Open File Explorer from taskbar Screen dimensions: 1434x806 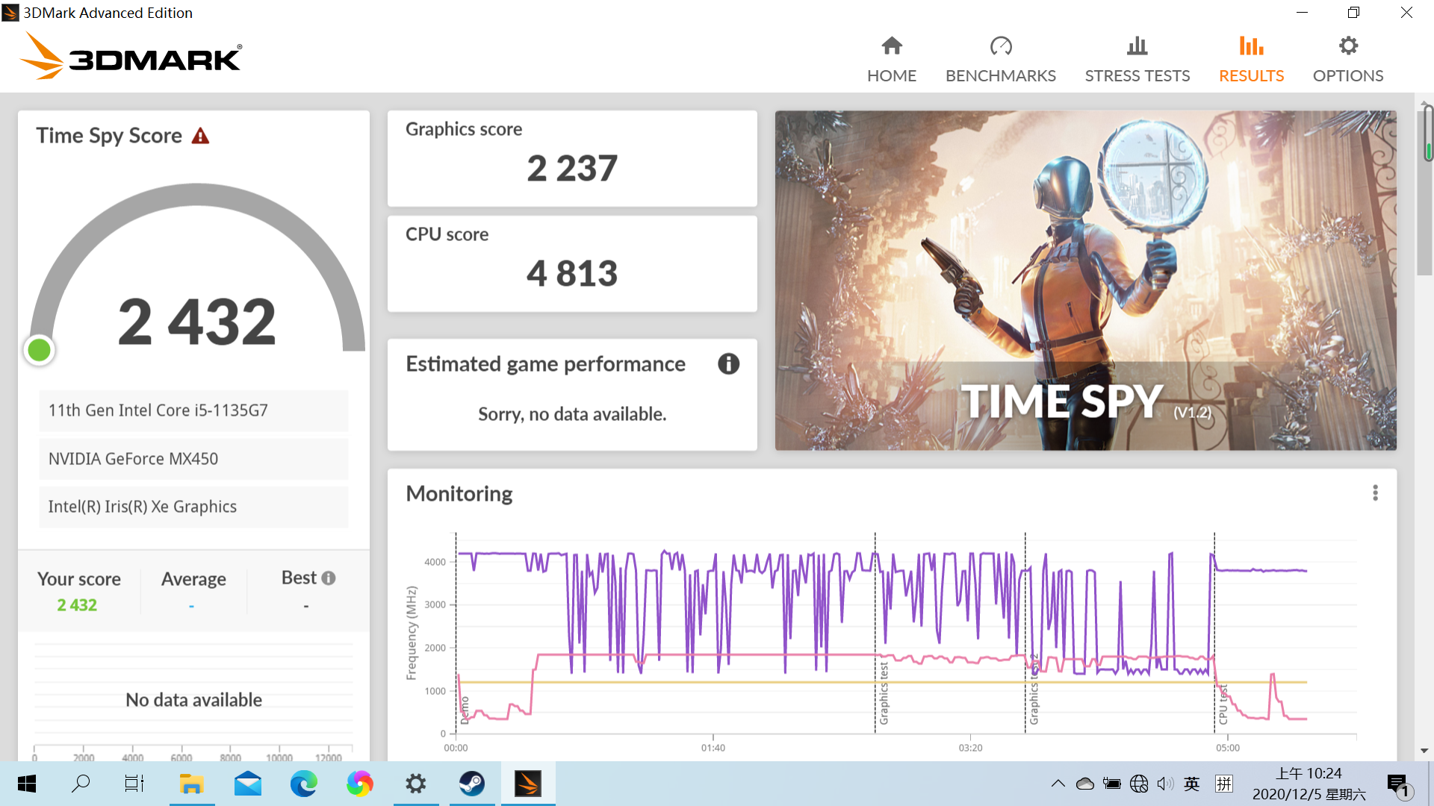pos(192,784)
